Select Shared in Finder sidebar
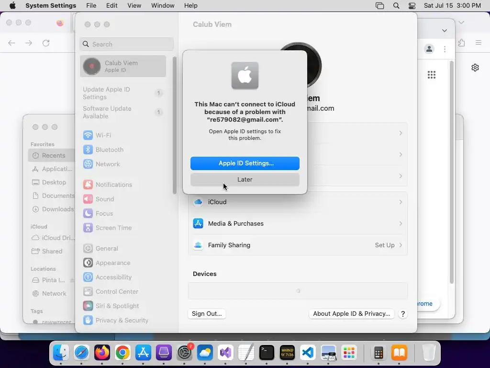Screen dimensions: 490x368 click(x=52, y=251)
